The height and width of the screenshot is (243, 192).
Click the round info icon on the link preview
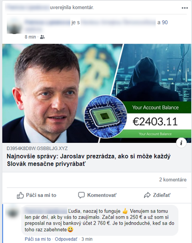tap(181, 143)
